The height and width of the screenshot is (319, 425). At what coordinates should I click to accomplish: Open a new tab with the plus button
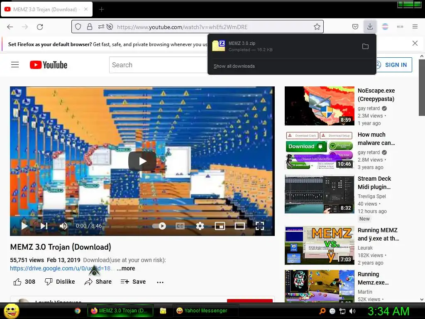pyautogui.click(x=101, y=10)
